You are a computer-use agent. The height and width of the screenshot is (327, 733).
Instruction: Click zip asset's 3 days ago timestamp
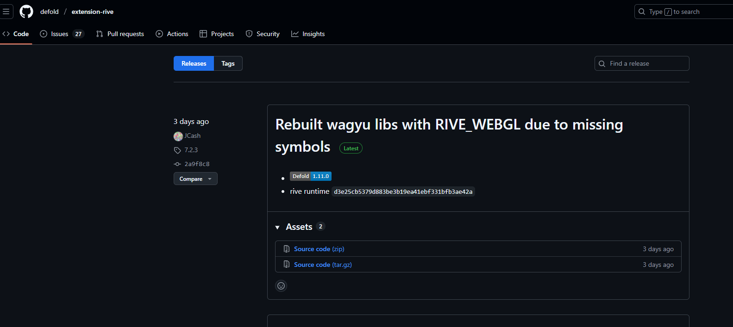[658, 249]
